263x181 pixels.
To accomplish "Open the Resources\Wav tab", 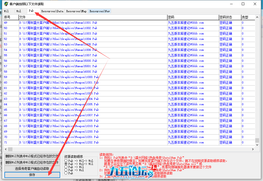I will coord(100,11).
